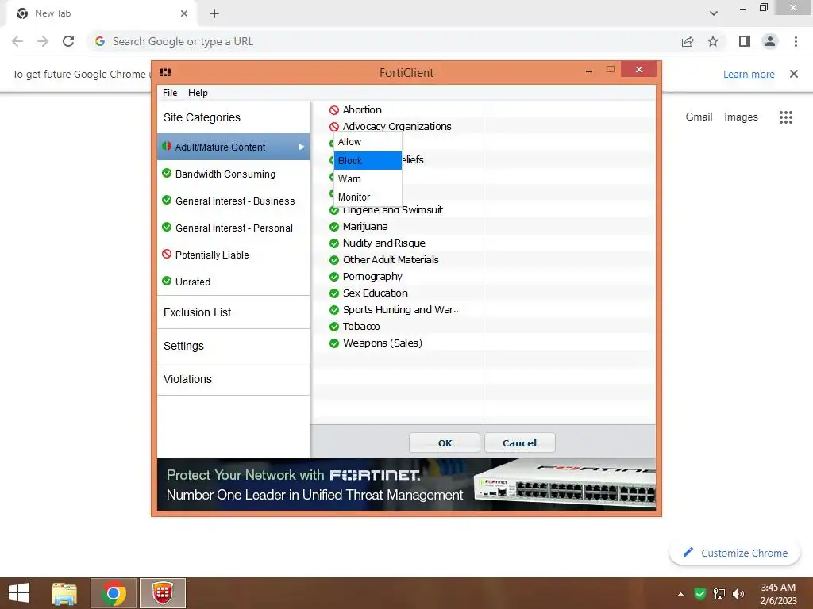Viewport: 813px width, 609px height.
Task: Open Chrome three-dot menu
Action: pyautogui.click(x=796, y=41)
